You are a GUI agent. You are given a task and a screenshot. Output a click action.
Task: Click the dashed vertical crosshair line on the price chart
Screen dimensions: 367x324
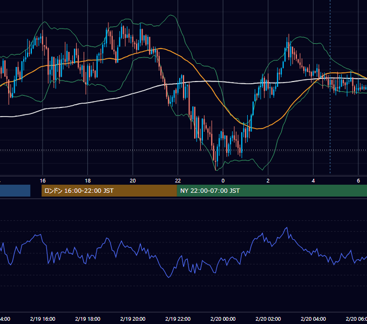(x=330, y=86)
